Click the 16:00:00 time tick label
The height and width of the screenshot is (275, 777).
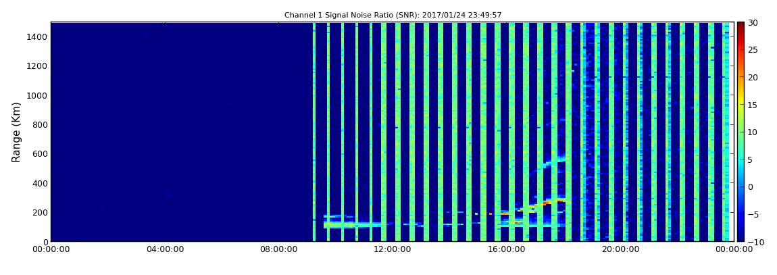point(506,249)
